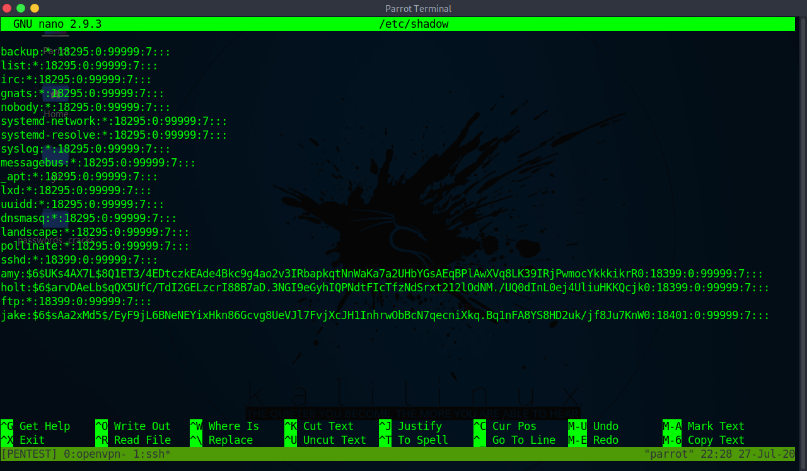Click the /etc/shadow file name in header
Screen dimensions: 807x471
click(414, 24)
